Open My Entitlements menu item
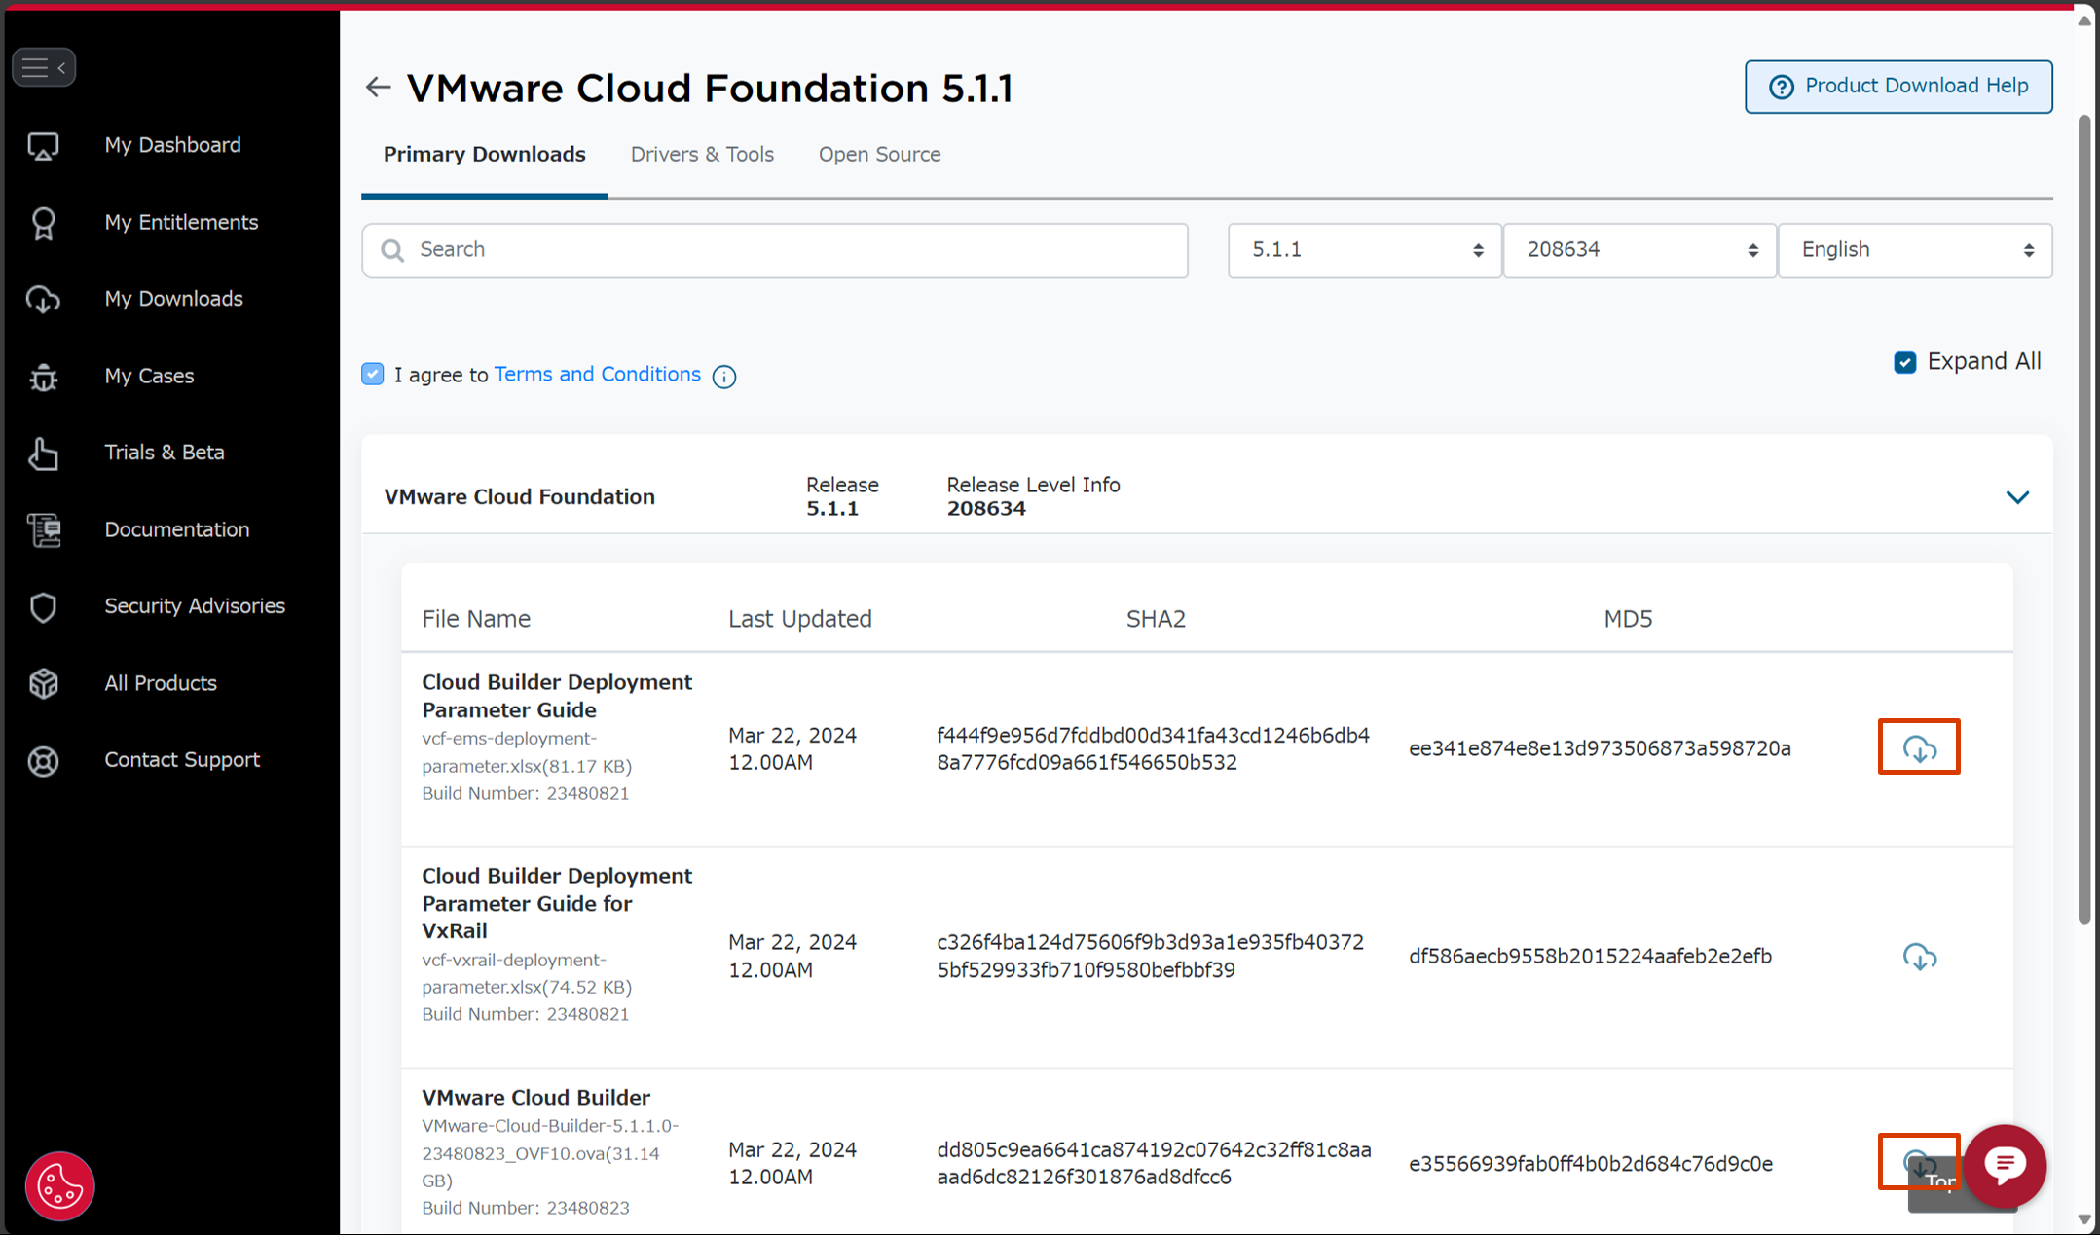2100x1235 pixels. point(181,222)
